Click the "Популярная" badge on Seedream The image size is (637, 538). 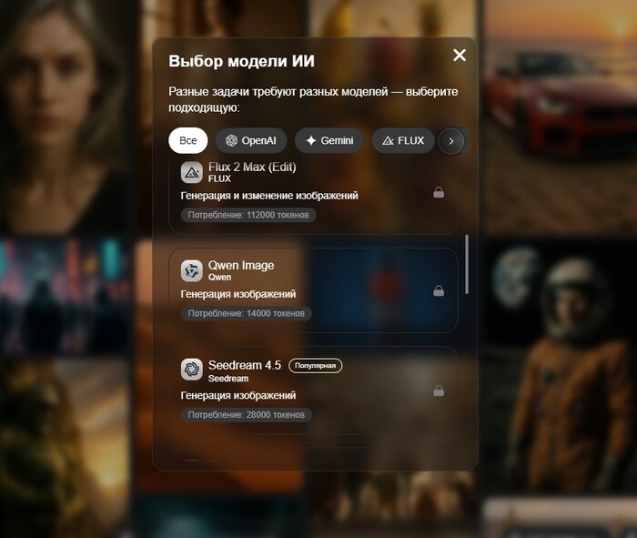315,365
